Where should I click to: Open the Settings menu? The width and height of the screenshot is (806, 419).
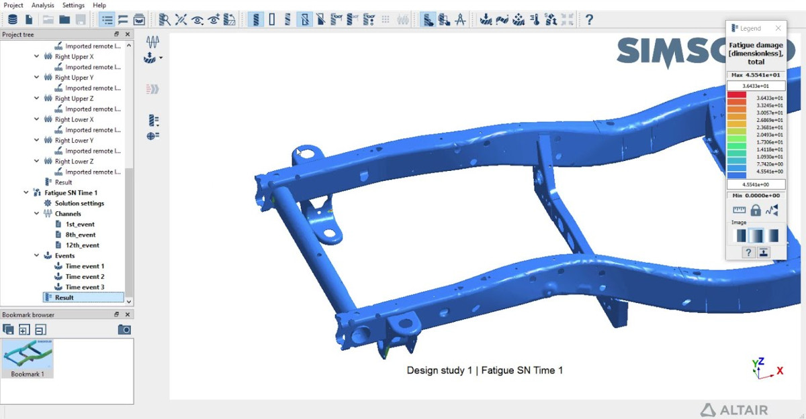(73, 4)
